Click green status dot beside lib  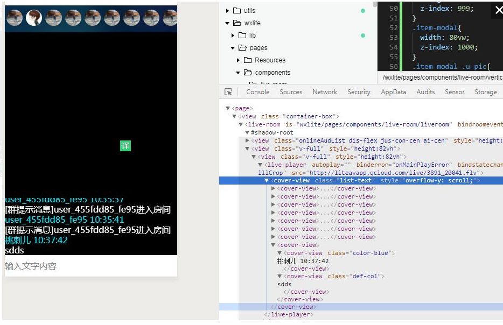coord(363,36)
